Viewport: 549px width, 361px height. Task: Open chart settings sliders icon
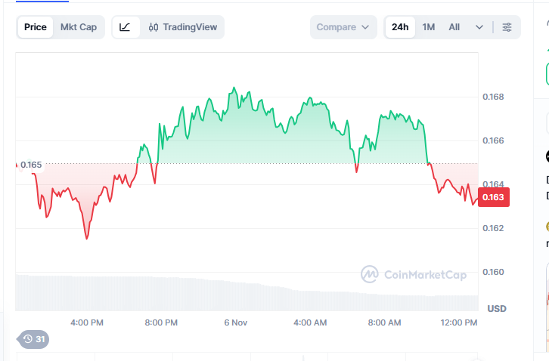[x=507, y=27]
